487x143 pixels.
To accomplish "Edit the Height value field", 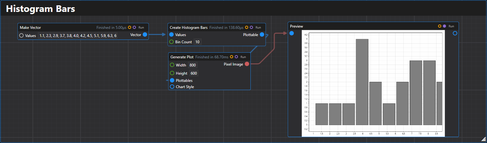I will pos(194,73).
